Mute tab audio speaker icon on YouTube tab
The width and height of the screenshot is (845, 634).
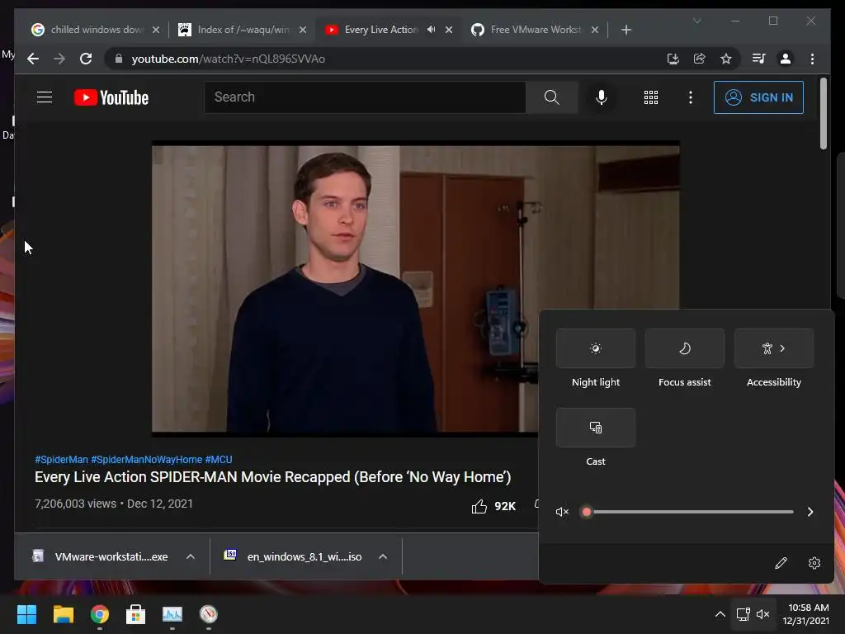431,30
